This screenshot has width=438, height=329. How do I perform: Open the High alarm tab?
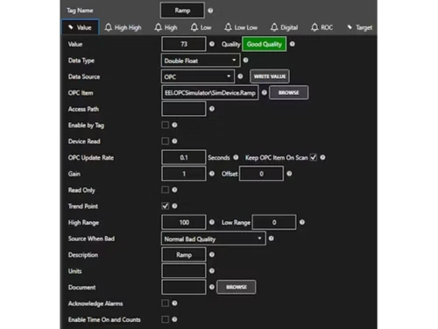(166, 27)
